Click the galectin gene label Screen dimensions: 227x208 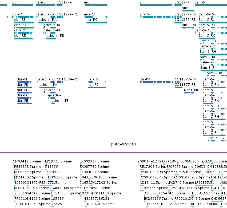click(x=42, y=2)
